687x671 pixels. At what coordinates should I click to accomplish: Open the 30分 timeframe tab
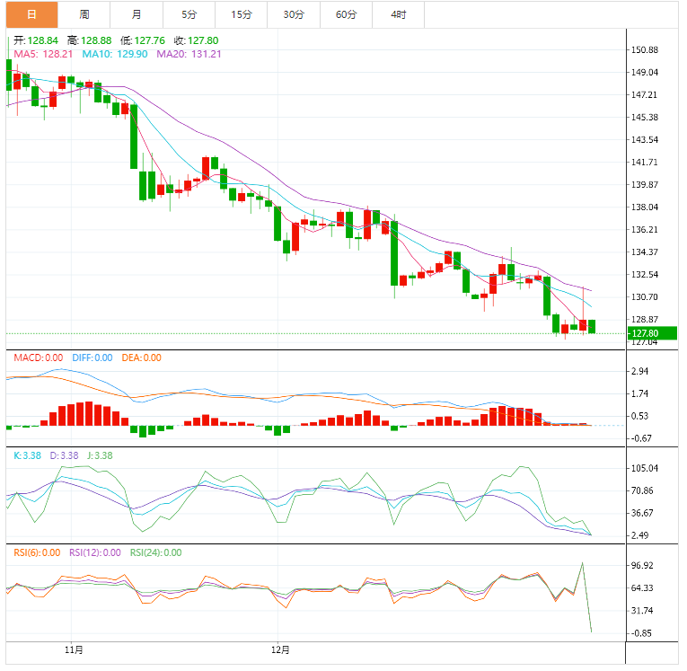(294, 14)
